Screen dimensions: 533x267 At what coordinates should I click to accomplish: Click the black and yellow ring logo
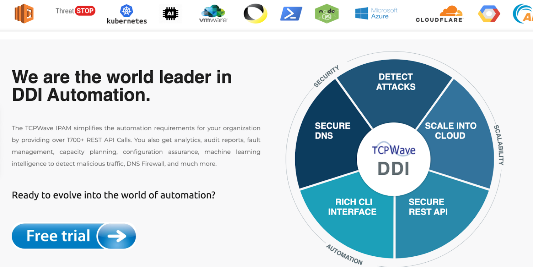click(255, 14)
